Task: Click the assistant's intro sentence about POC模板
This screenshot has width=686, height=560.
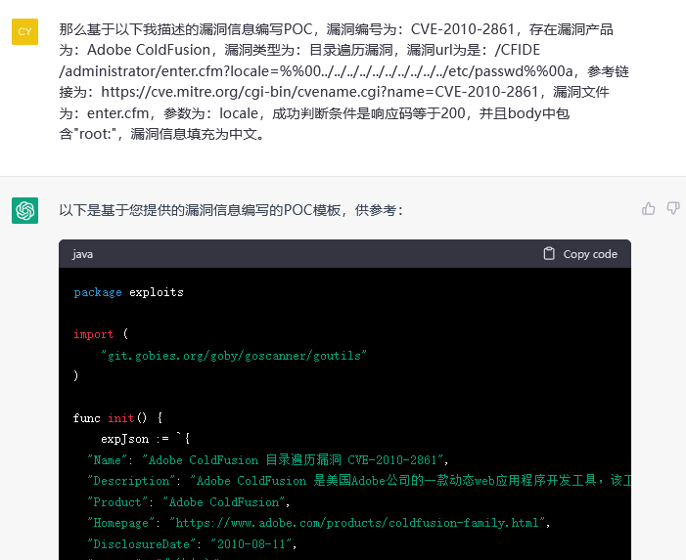Action: pyautogui.click(x=231, y=210)
